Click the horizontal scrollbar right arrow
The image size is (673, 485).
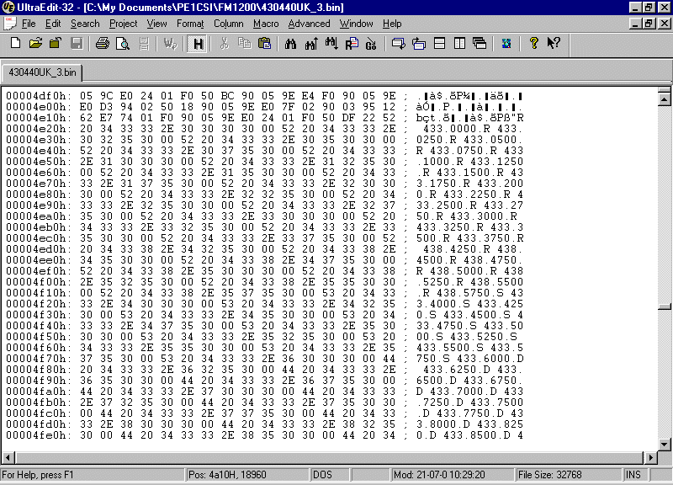(x=650, y=457)
